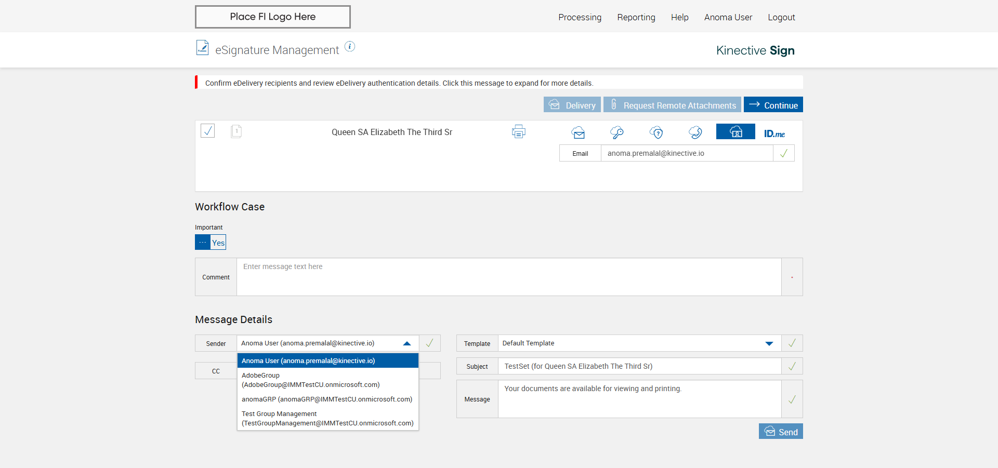Pick the cloud phone authentication icon
998x468 pixels.
695,133
